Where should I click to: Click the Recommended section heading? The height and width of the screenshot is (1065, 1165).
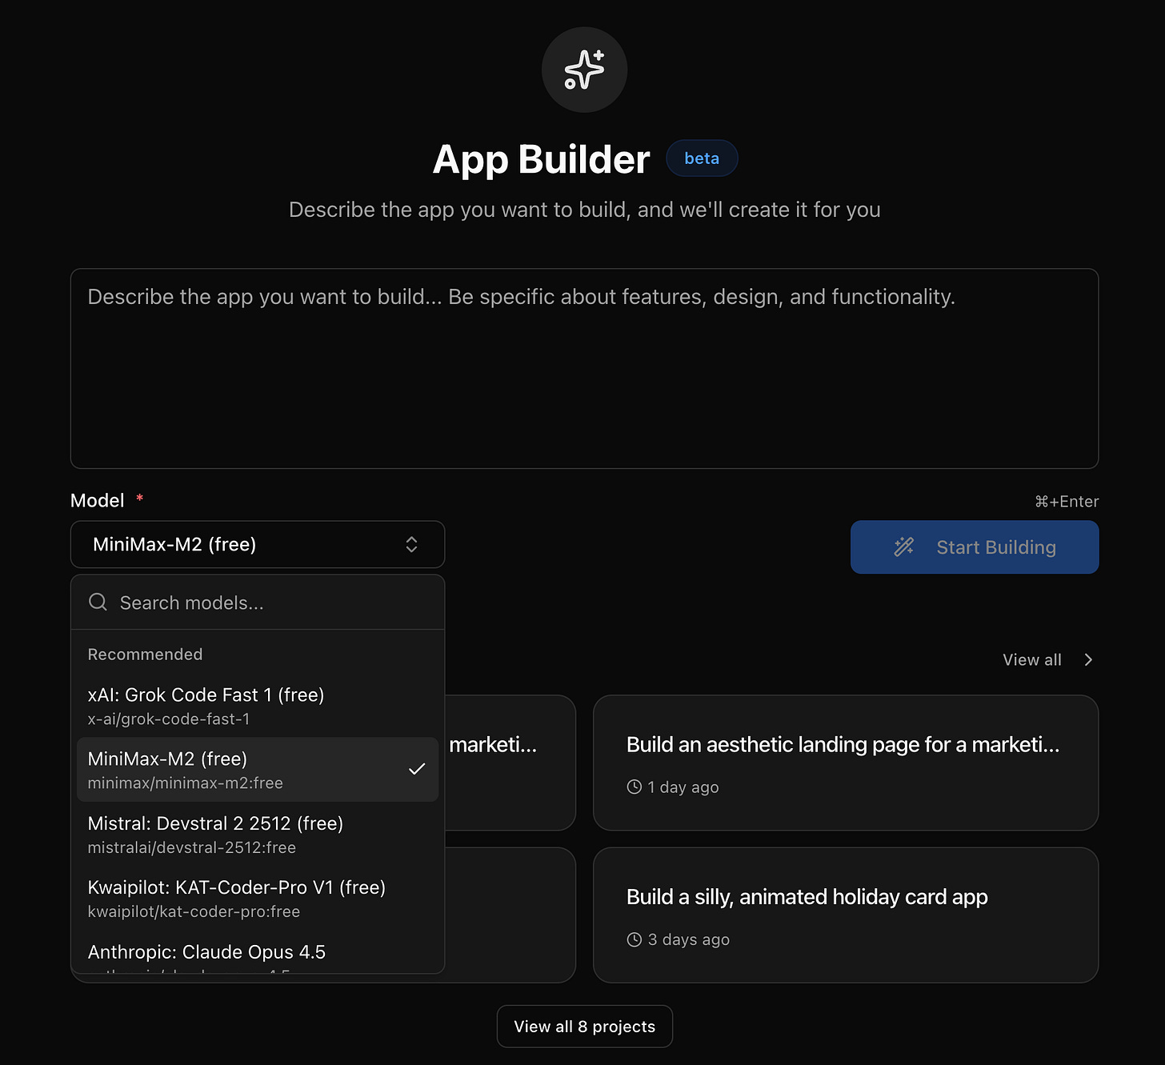(145, 655)
